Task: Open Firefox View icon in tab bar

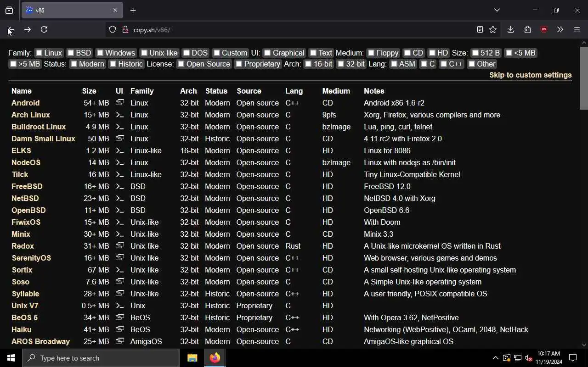Action: pyautogui.click(x=9, y=10)
